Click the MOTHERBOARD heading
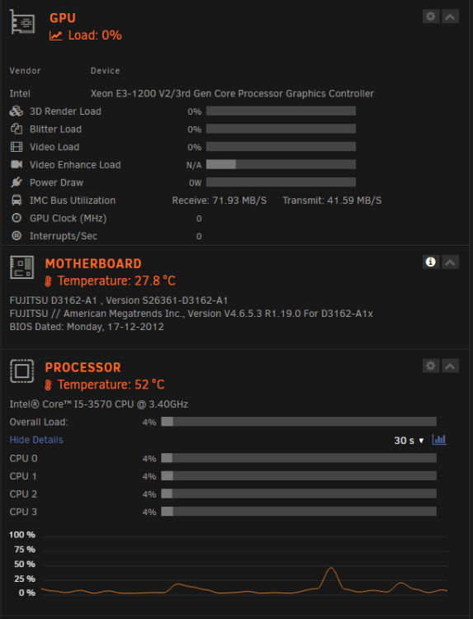Screen dimensions: 473x619 [x=93, y=264]
